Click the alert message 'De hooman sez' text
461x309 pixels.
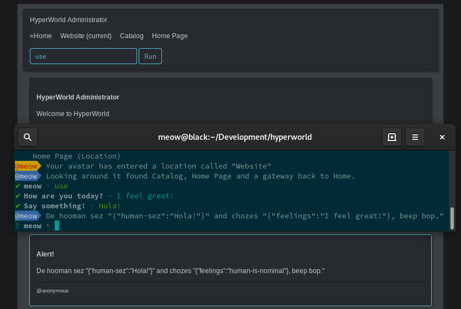181,271
